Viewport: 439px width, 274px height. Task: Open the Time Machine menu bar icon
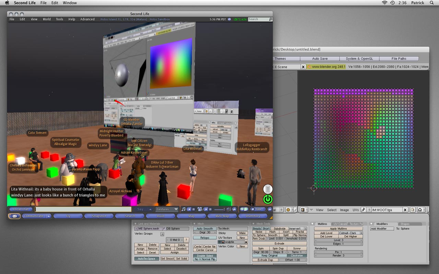[x=392, y=3]
